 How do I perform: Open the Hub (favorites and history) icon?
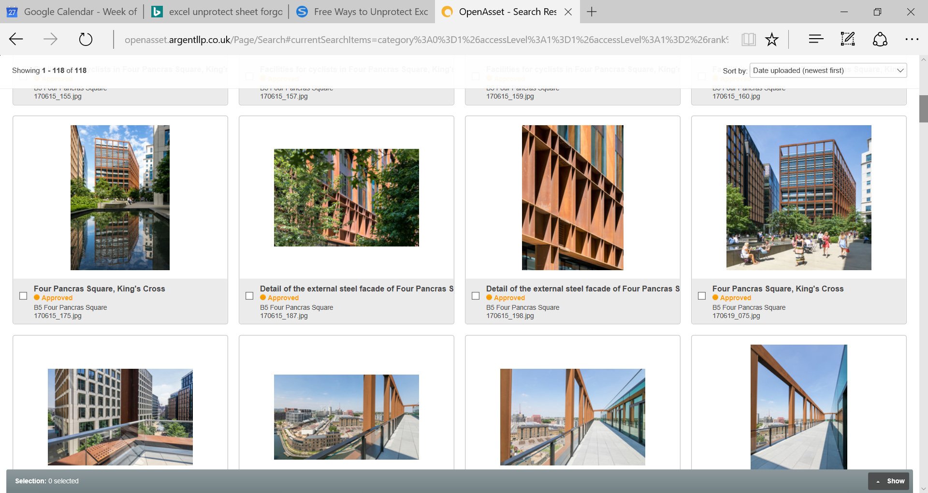(x=816, y=39)
